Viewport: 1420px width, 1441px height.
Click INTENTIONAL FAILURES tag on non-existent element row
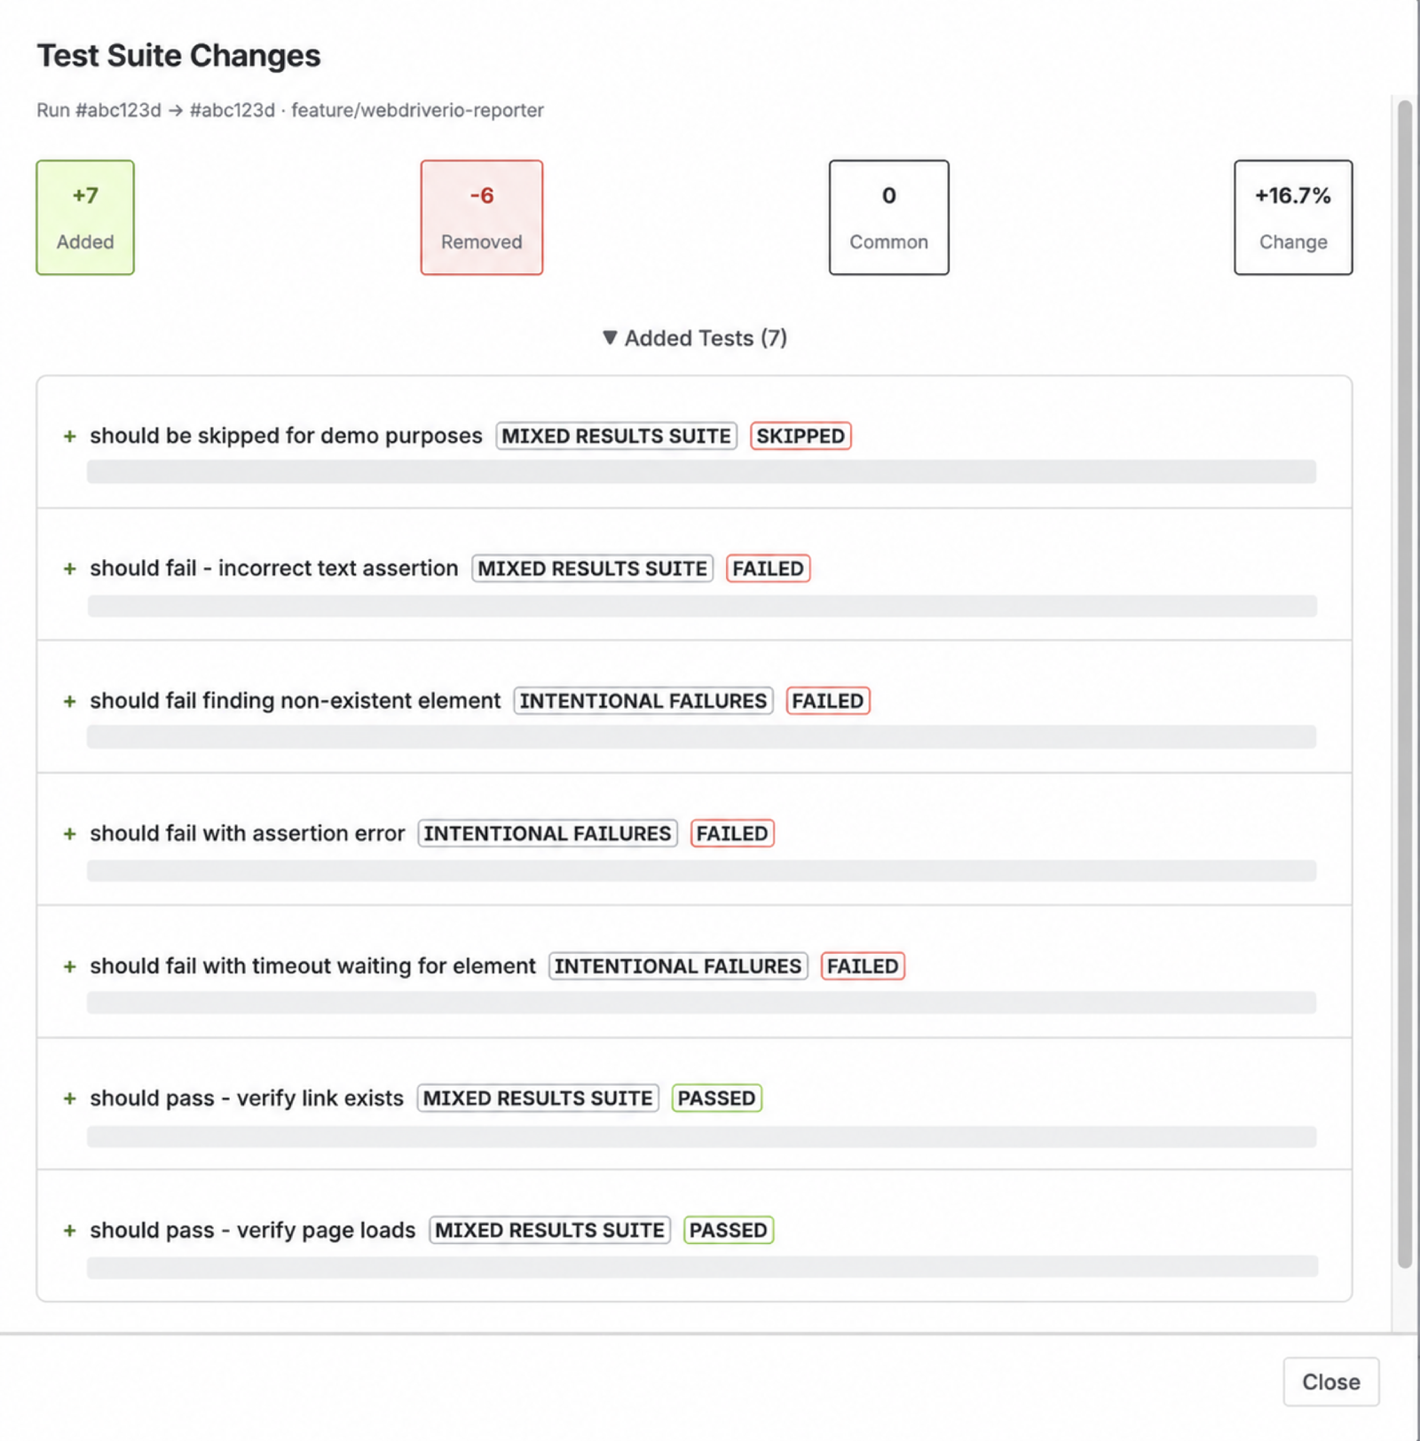(x=643, y=700)
